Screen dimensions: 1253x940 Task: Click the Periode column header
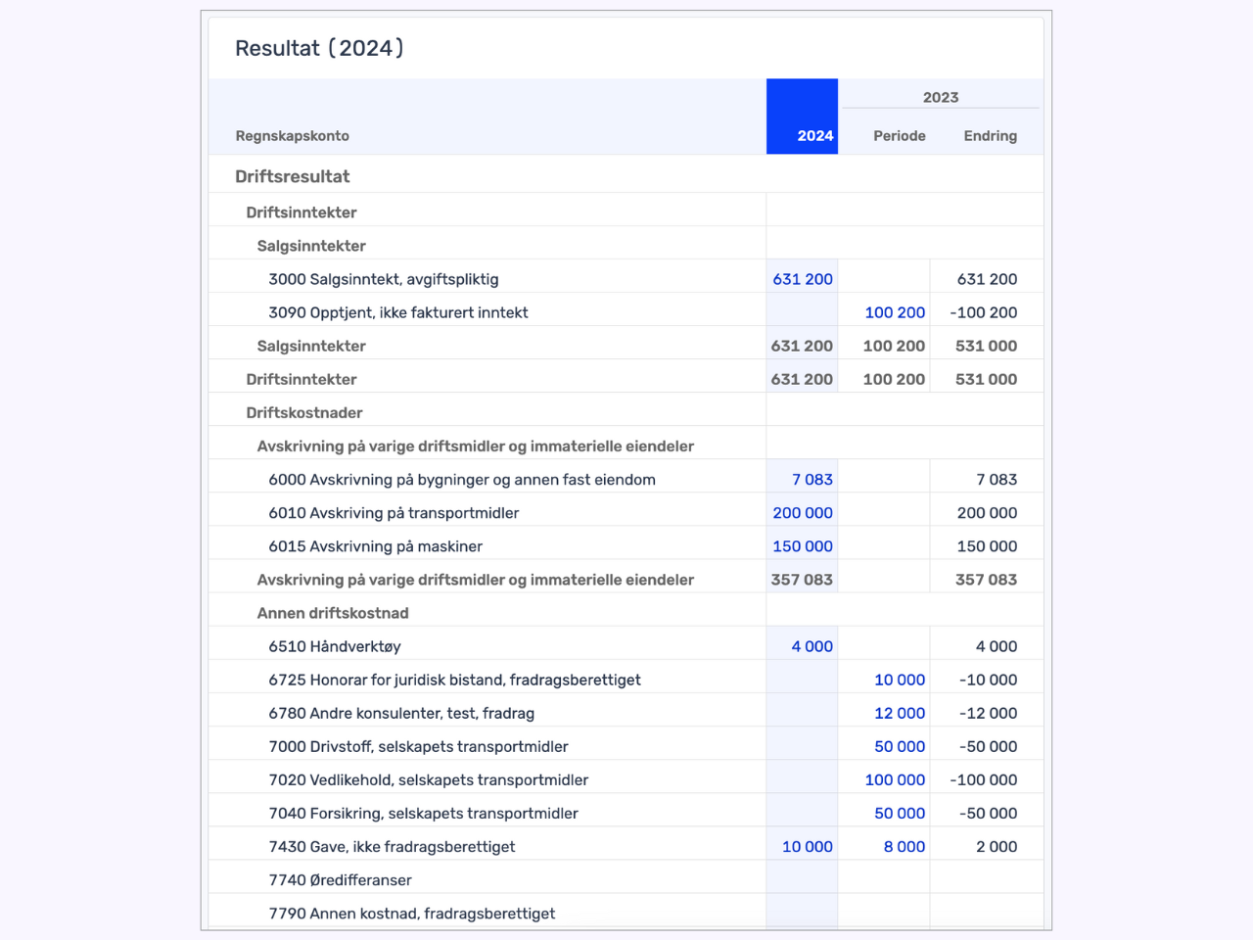point(899,136)
